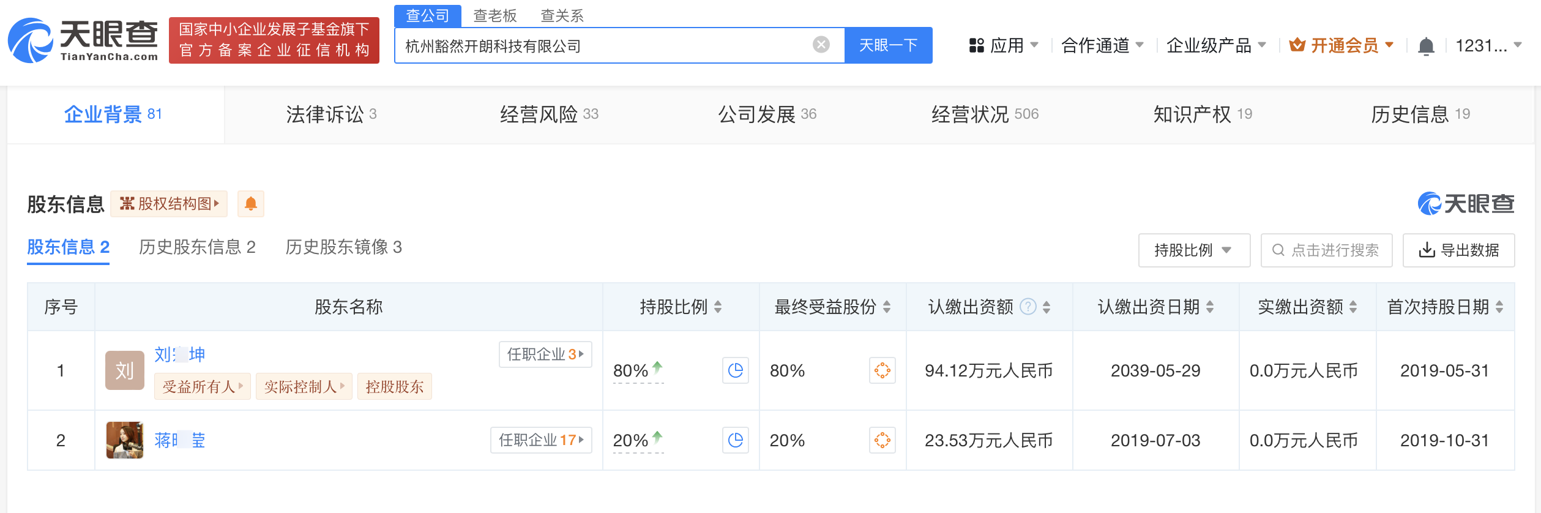The width and height of the screenshot is (1541, 513).
Task: Click the 80% shareholding value with arrow
Action: click(638, 370)
